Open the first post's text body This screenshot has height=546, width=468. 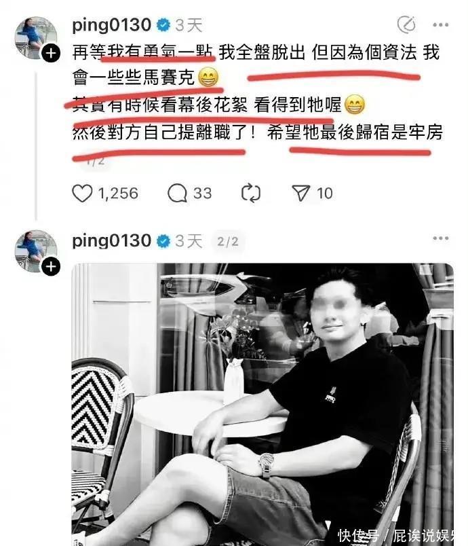[257, 92]
